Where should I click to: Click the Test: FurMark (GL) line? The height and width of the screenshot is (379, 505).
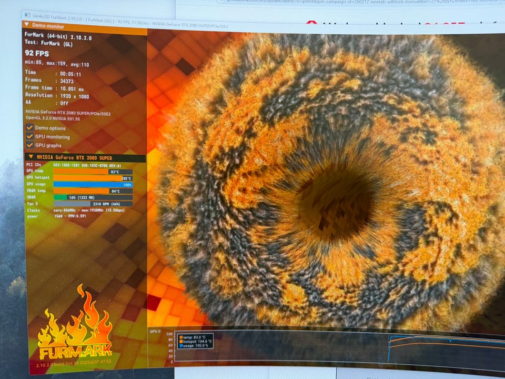pyautogui.click(x=48, y=43)
